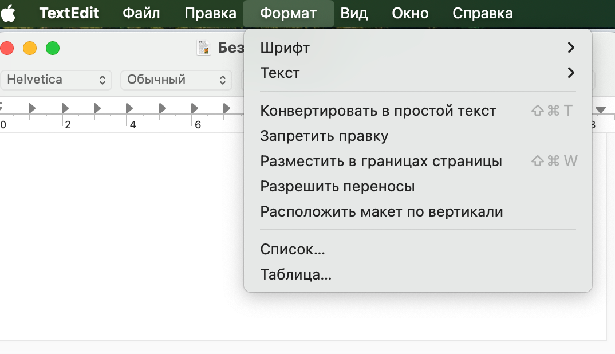This screenshot has height=354, width=615.
Task: Select Конвертировать в простой текст
Action: coord(378,111)
